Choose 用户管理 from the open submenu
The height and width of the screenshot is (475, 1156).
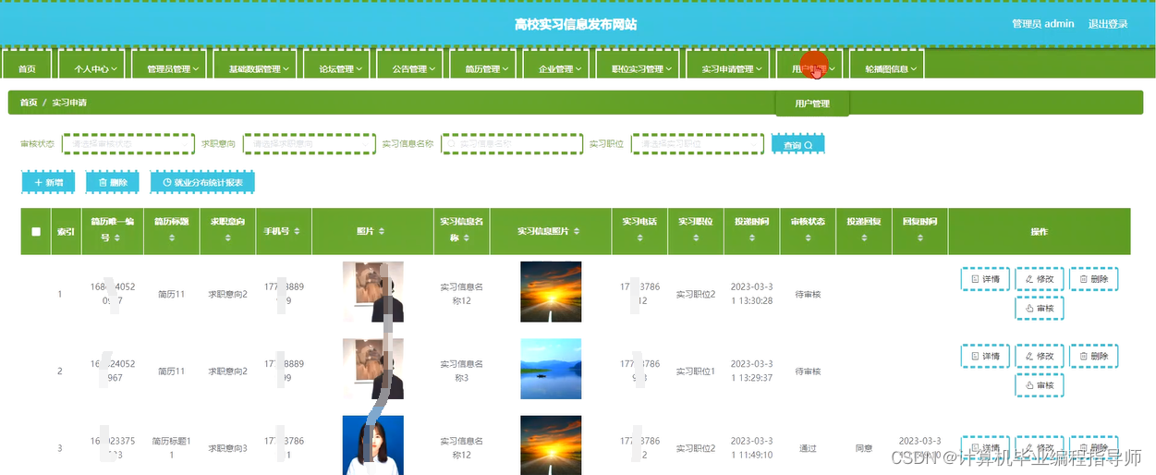tap(812, 104)
